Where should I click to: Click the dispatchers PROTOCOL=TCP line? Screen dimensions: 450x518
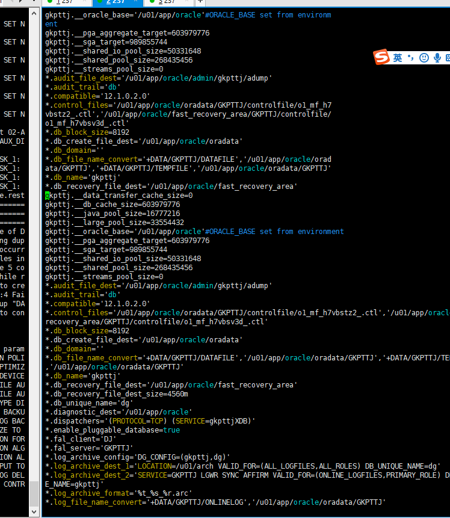(x=150, y=421)
